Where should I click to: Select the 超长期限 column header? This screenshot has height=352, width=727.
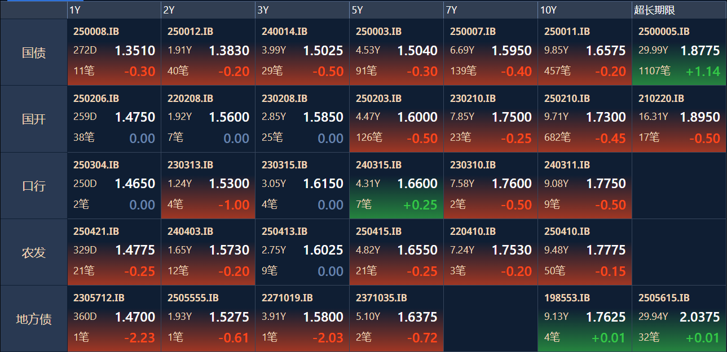(x=679, y=10)
